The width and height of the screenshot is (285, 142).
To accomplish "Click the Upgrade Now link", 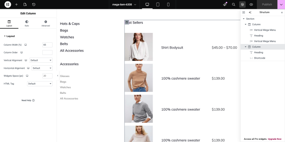I will click(x=274, y=139).
